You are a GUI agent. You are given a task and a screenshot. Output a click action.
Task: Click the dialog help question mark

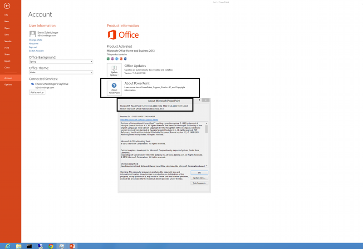pyautogui.click(x=199, y=100)
